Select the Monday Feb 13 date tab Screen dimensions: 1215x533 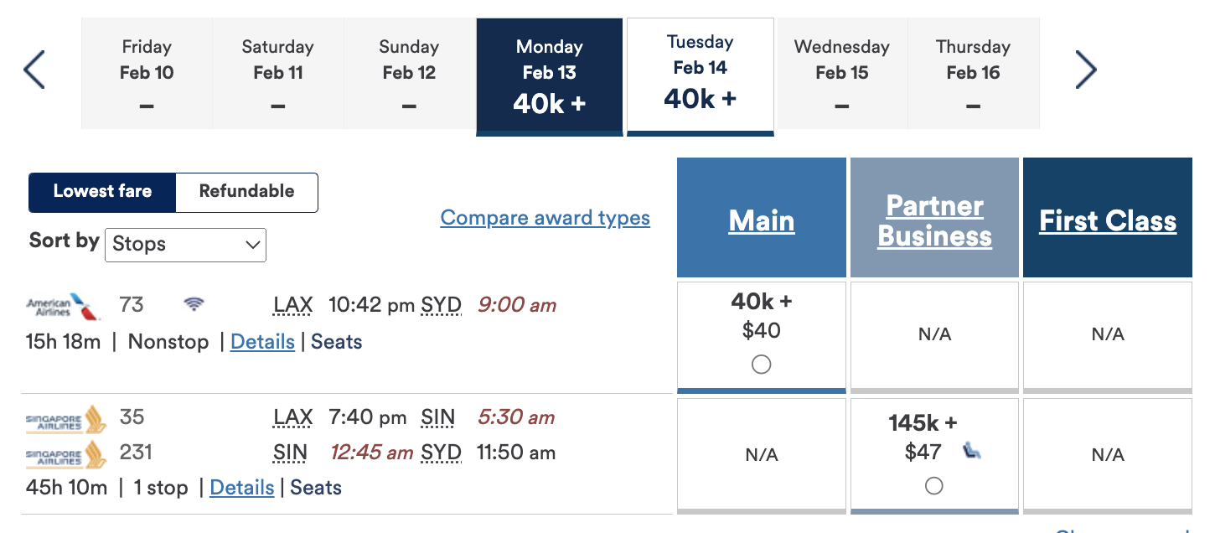[549, 75]
